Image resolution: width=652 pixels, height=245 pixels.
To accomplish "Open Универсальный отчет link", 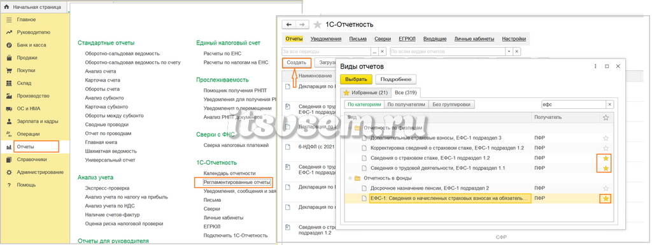I will (x=110, y=160).
